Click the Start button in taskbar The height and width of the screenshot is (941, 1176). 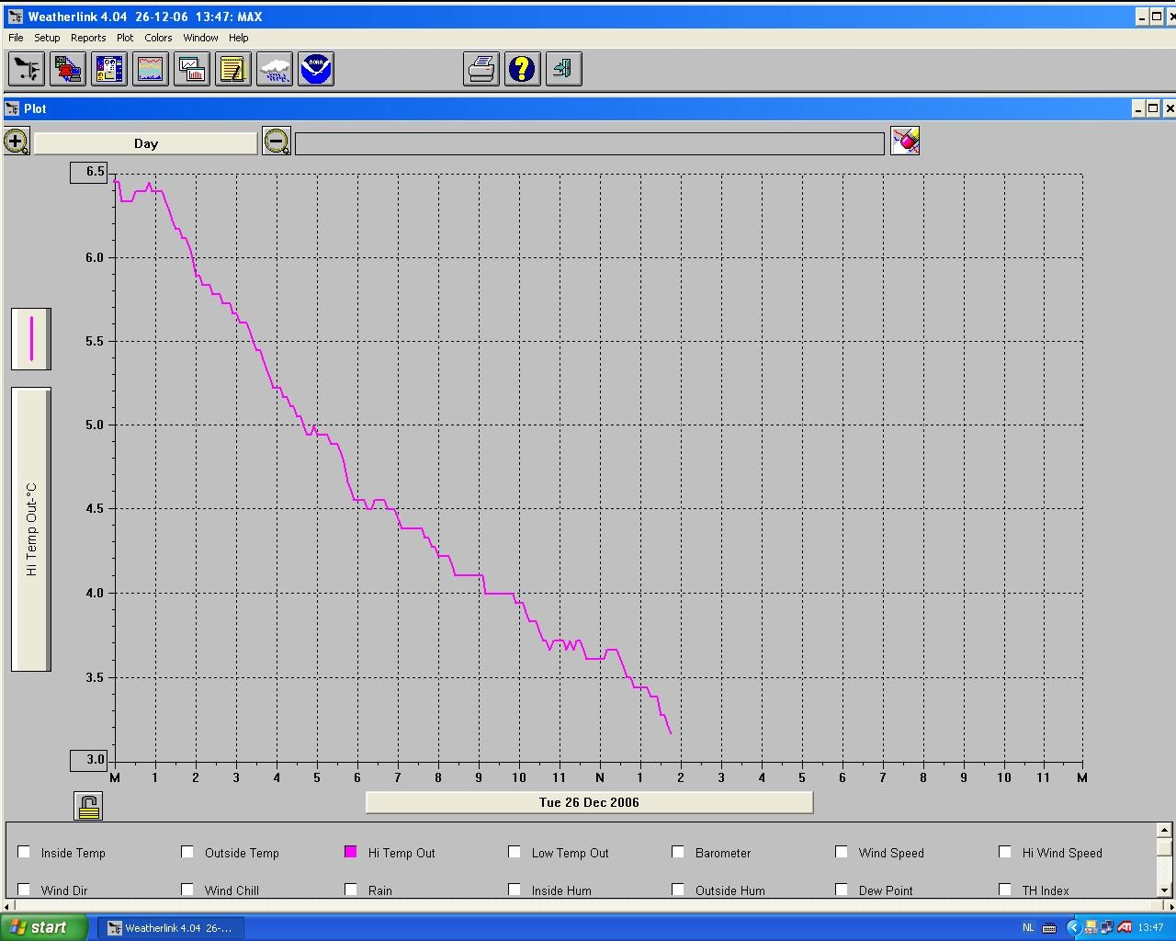(44, 927)
